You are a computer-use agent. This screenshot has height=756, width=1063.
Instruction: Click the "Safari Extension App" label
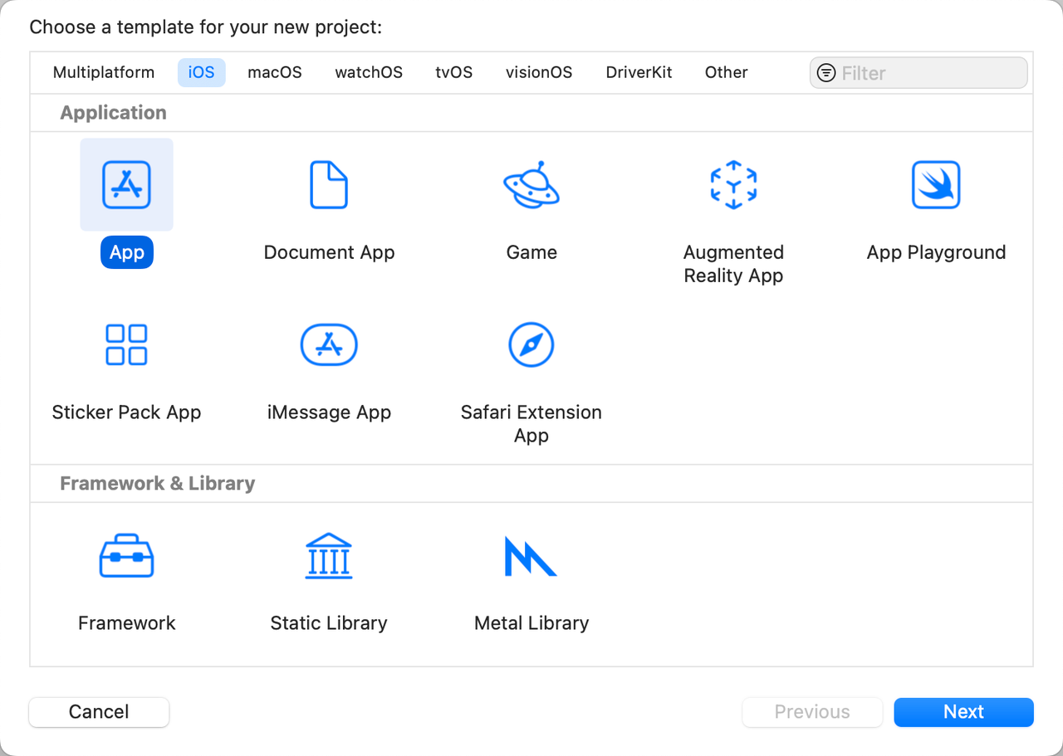531,424
